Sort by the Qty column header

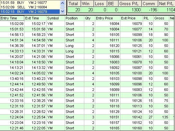(x=89, y=18)
